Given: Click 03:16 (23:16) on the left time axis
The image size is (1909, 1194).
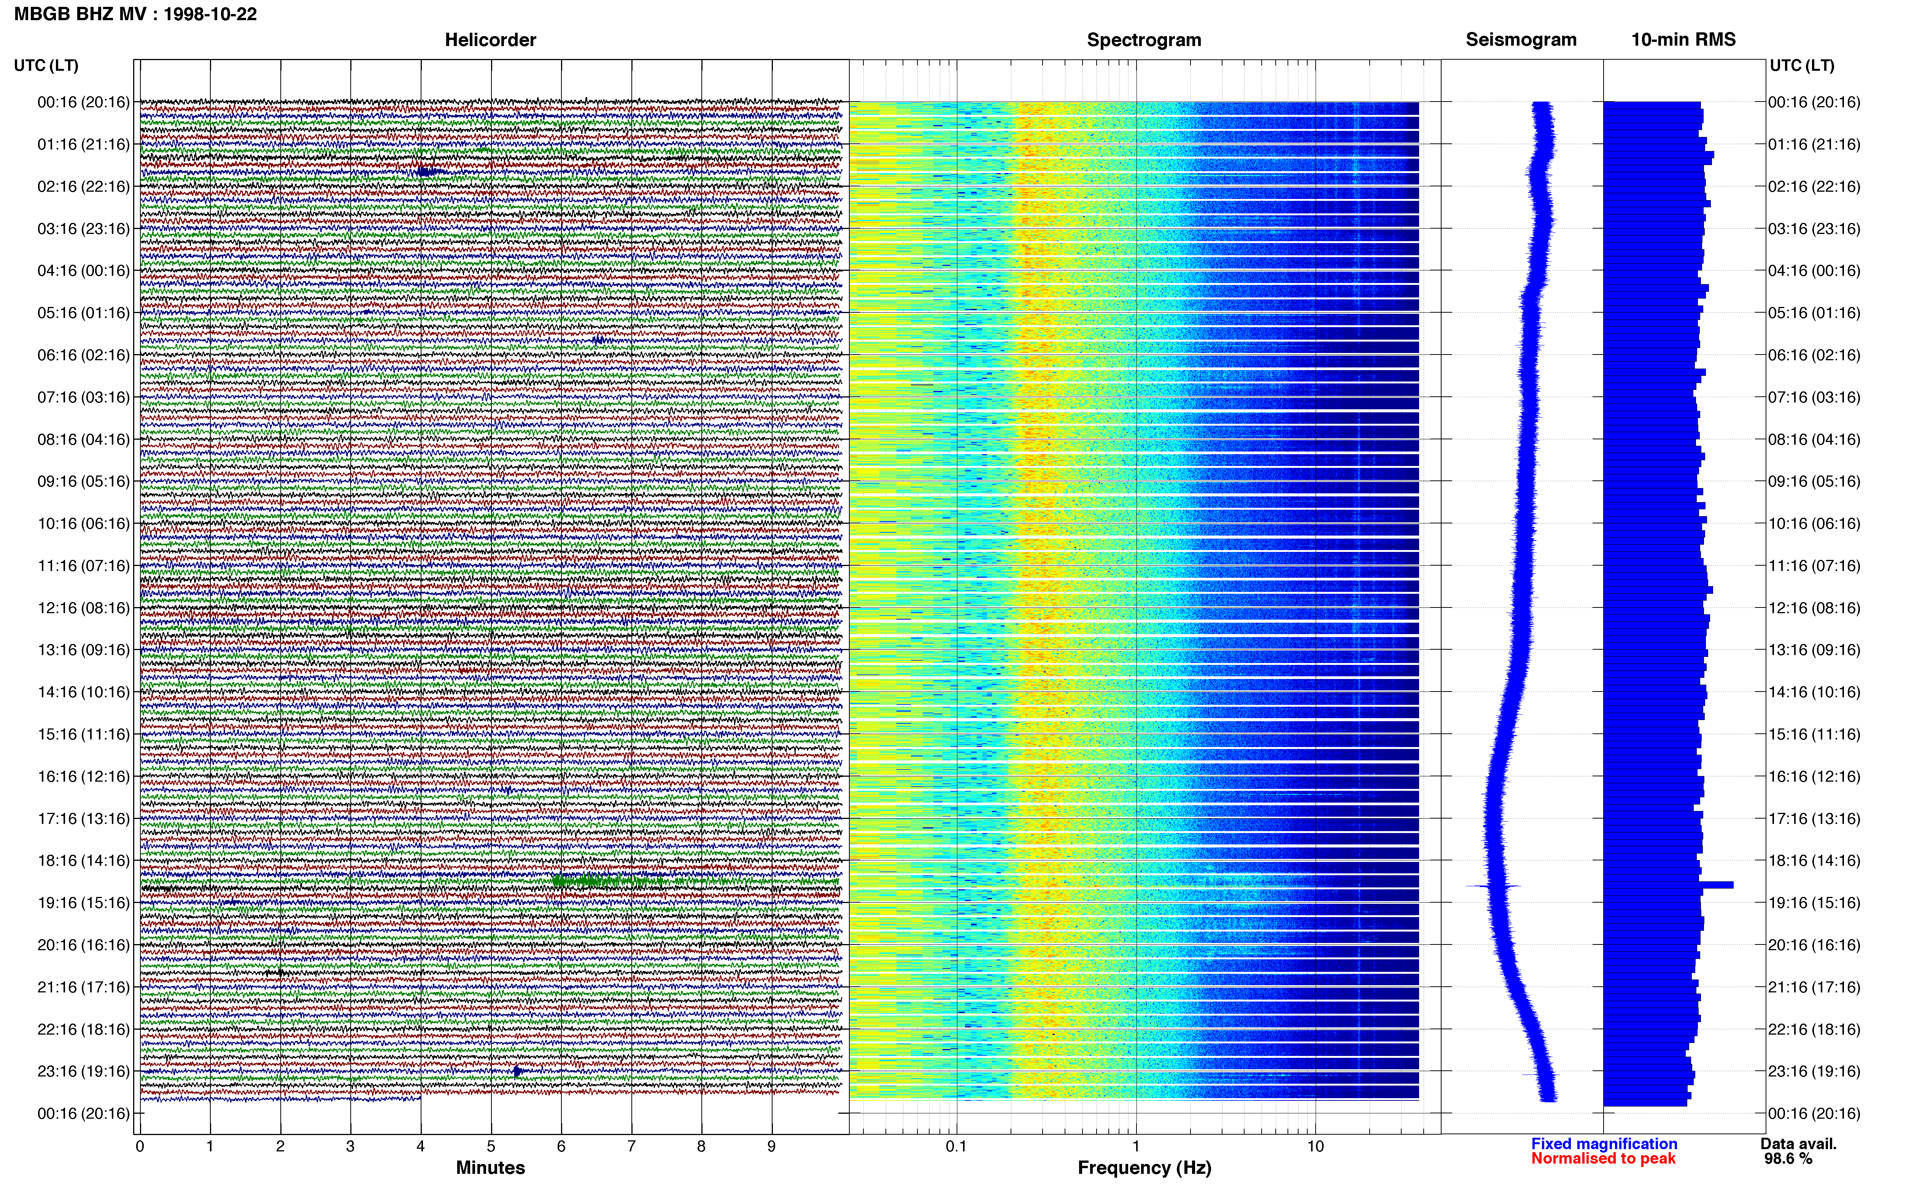Looking at the screenshot, I should 84,229.
